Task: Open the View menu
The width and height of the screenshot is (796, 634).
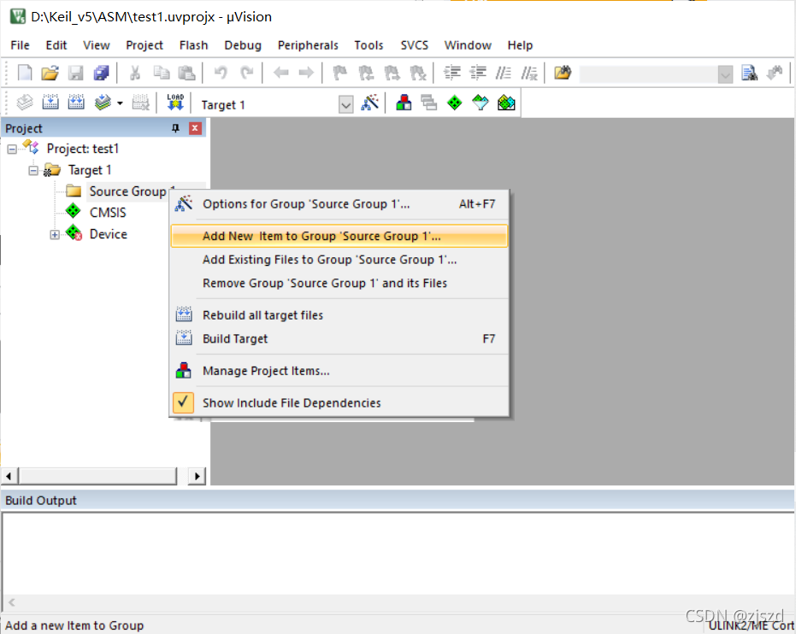Action: pos(96,45)
